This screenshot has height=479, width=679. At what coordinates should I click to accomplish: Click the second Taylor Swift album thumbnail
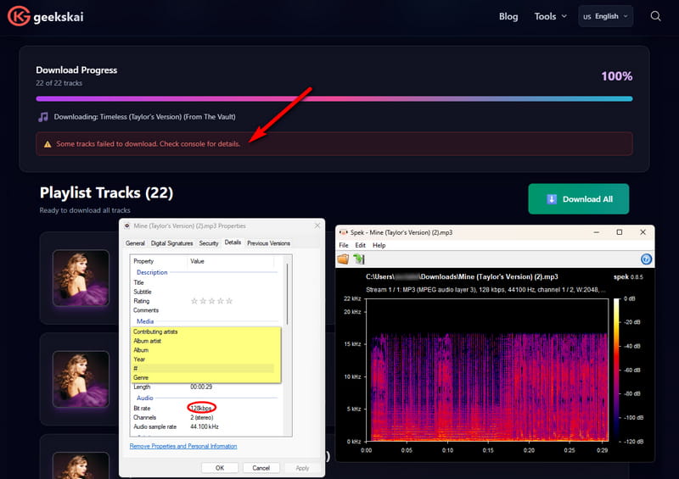(81, 379)
